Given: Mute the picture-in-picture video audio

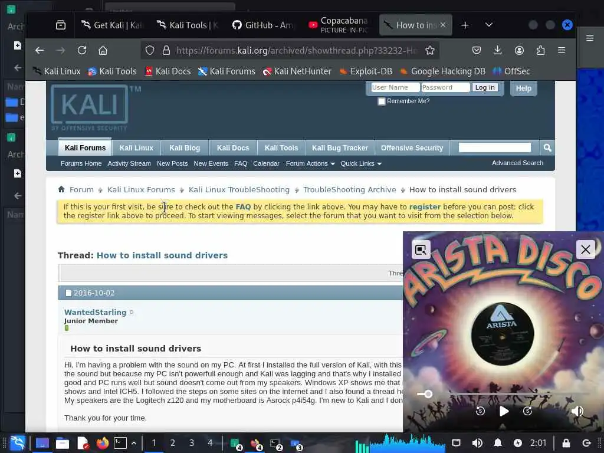Looking at the screenshot, I should pyautogui.click(x=577, y=411).
